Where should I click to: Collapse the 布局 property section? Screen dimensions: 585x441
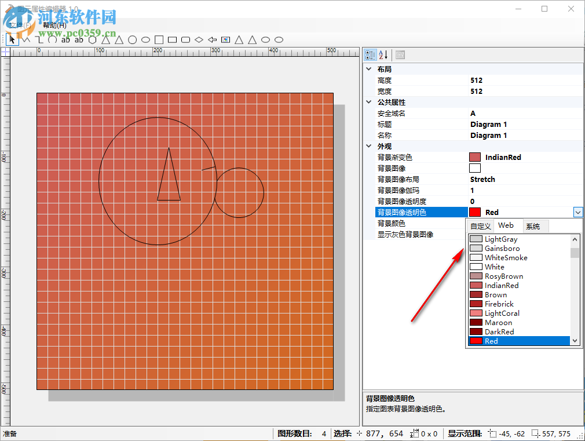[369, 68]
